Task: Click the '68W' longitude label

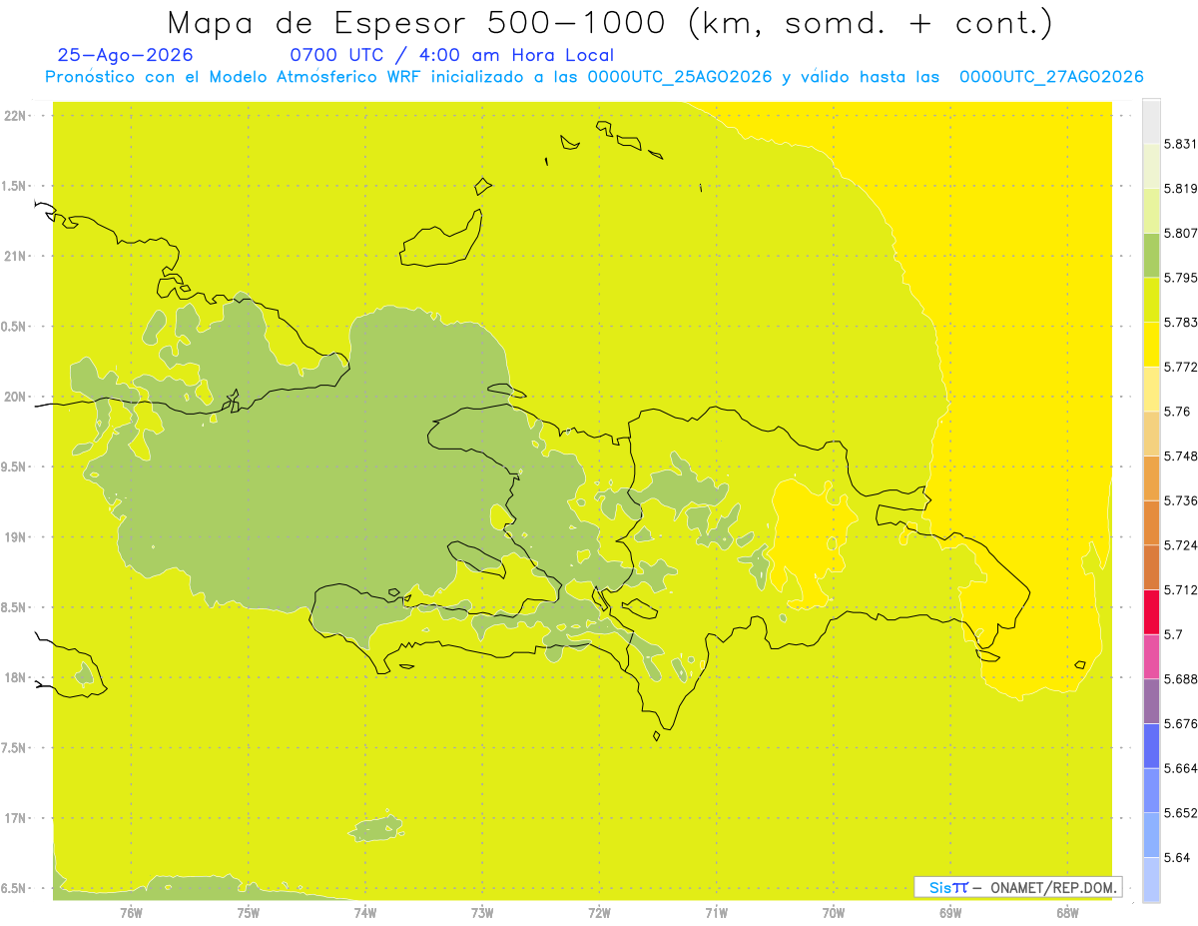Action: (1067, 912)
